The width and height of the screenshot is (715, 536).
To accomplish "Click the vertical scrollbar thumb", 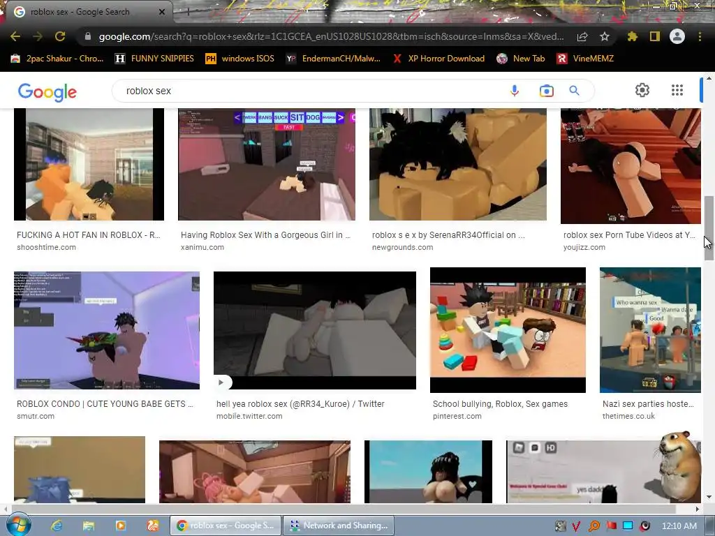I will coord(709,228).
